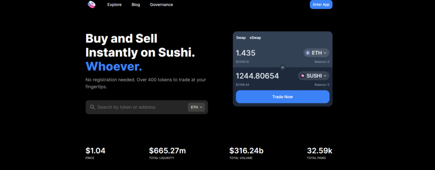Switch to the Swap tab
Screen dimensions: 435x170
(241, 38)
